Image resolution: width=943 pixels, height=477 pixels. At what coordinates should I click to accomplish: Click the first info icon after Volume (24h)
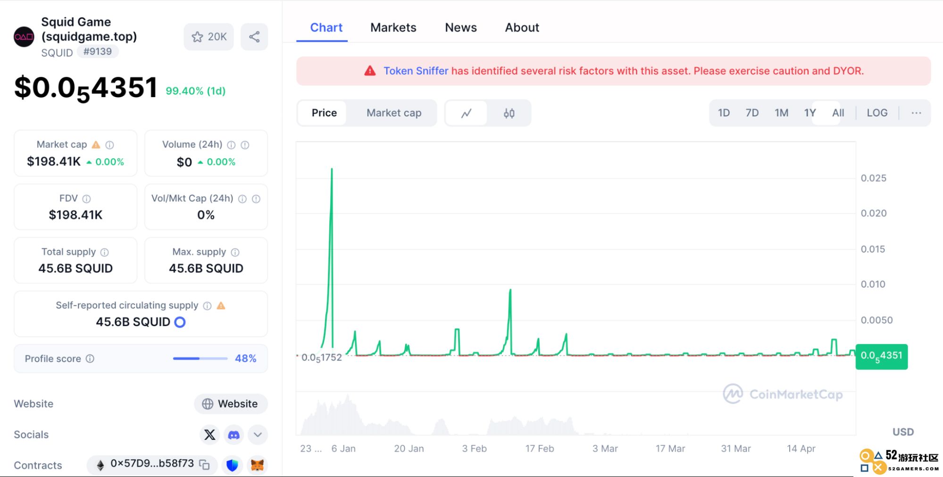pyautogui.click(x=231, y=145)
